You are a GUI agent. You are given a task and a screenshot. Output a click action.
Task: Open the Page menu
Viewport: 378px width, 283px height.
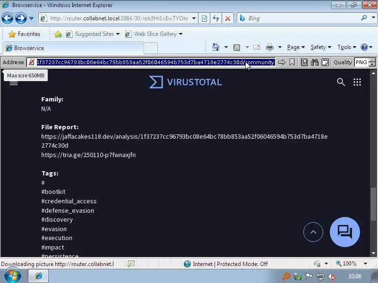coord(296,48)
